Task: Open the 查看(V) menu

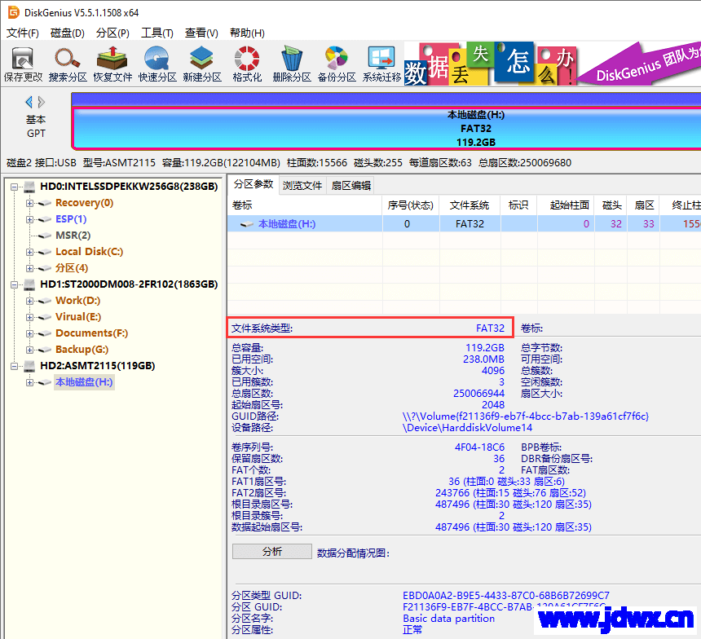Action: tap(201, 33)
